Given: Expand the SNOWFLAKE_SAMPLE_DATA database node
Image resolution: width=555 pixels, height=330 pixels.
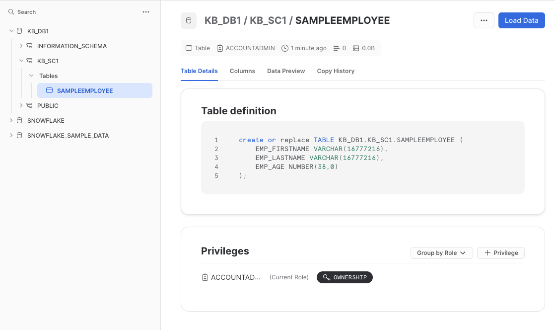Looking at the screenshot, I should [11, 135].
